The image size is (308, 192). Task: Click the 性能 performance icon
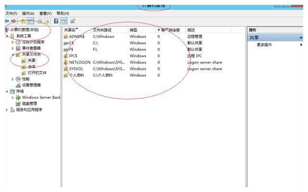coord(18,79)
